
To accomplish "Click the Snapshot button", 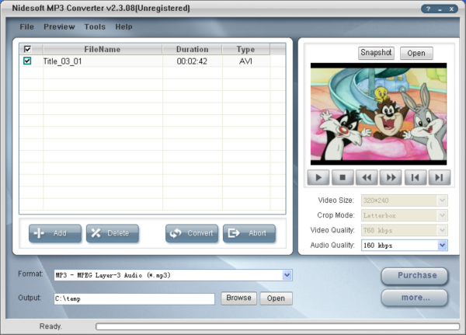I will [x=376, y=53].
